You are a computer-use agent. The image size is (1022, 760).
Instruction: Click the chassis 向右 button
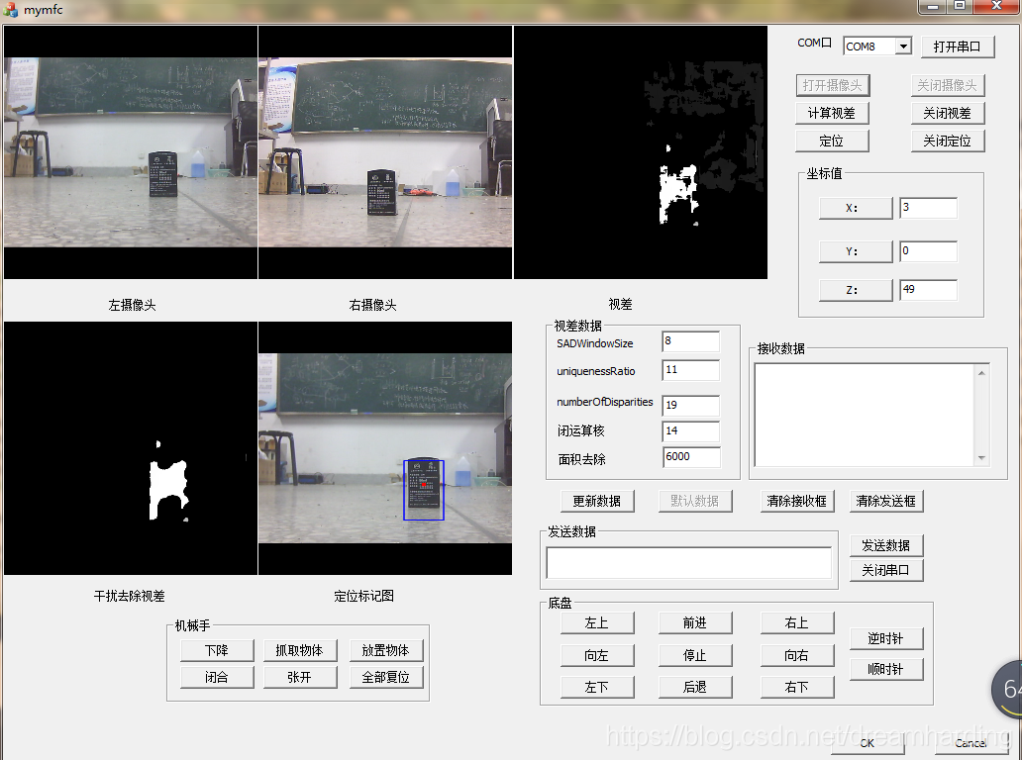(797, 656)
